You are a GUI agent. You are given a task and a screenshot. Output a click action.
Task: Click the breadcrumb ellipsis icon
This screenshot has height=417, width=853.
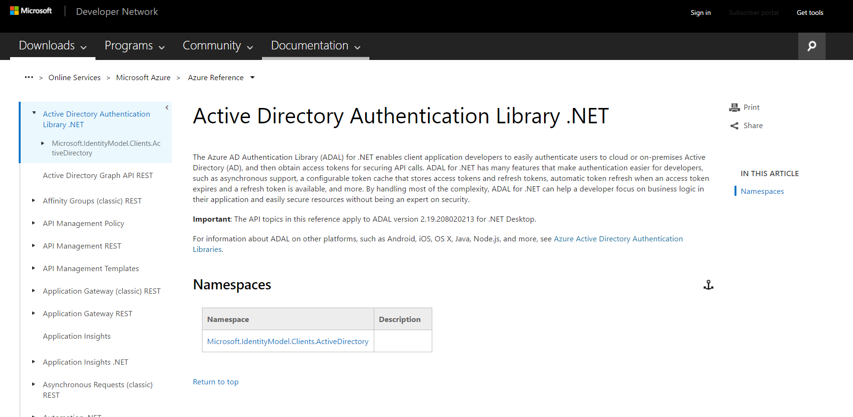click(29, 77)
